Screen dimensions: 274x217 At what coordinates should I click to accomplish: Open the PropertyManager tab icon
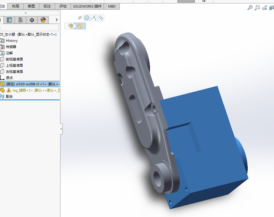[9, 20]
